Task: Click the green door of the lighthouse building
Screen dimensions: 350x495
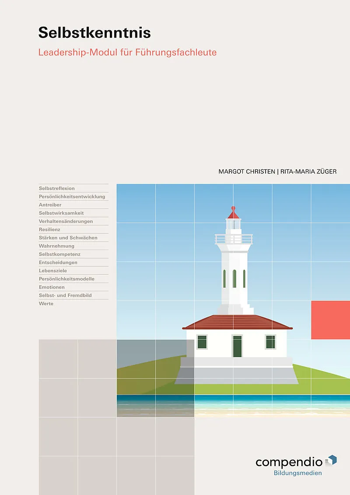Action: [237, 346]
